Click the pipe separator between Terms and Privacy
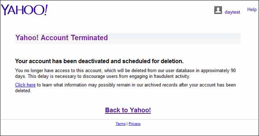Image resolution: width=259 pixels, height=136 pixels. tap(127, 124)
